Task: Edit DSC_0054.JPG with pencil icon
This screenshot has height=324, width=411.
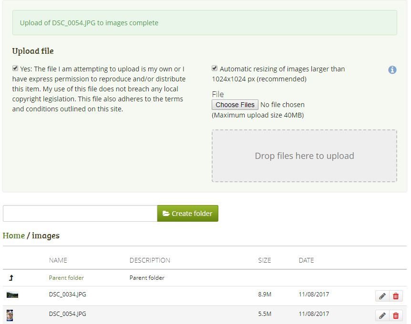Action: [382, 315]
